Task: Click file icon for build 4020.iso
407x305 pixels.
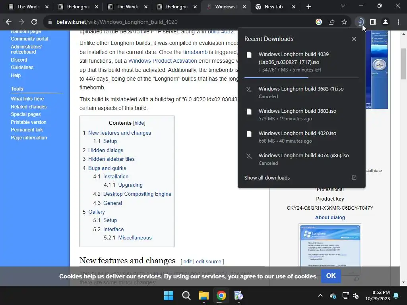Action: [x=249, y=134]
